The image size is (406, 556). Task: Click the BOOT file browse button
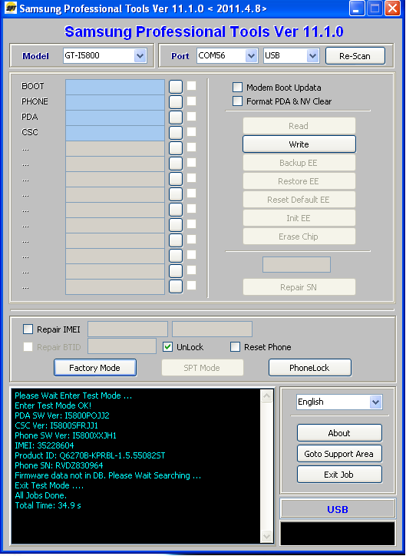[176, 87]
